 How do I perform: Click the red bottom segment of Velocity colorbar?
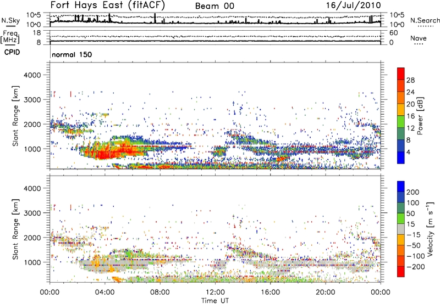(x=401, y=272)
